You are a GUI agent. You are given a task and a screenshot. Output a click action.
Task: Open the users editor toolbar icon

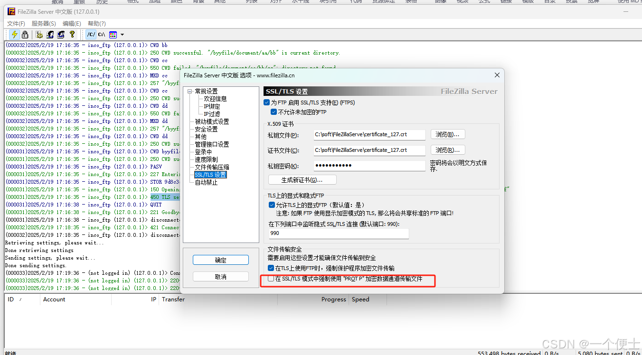click(x=50, y=35)
